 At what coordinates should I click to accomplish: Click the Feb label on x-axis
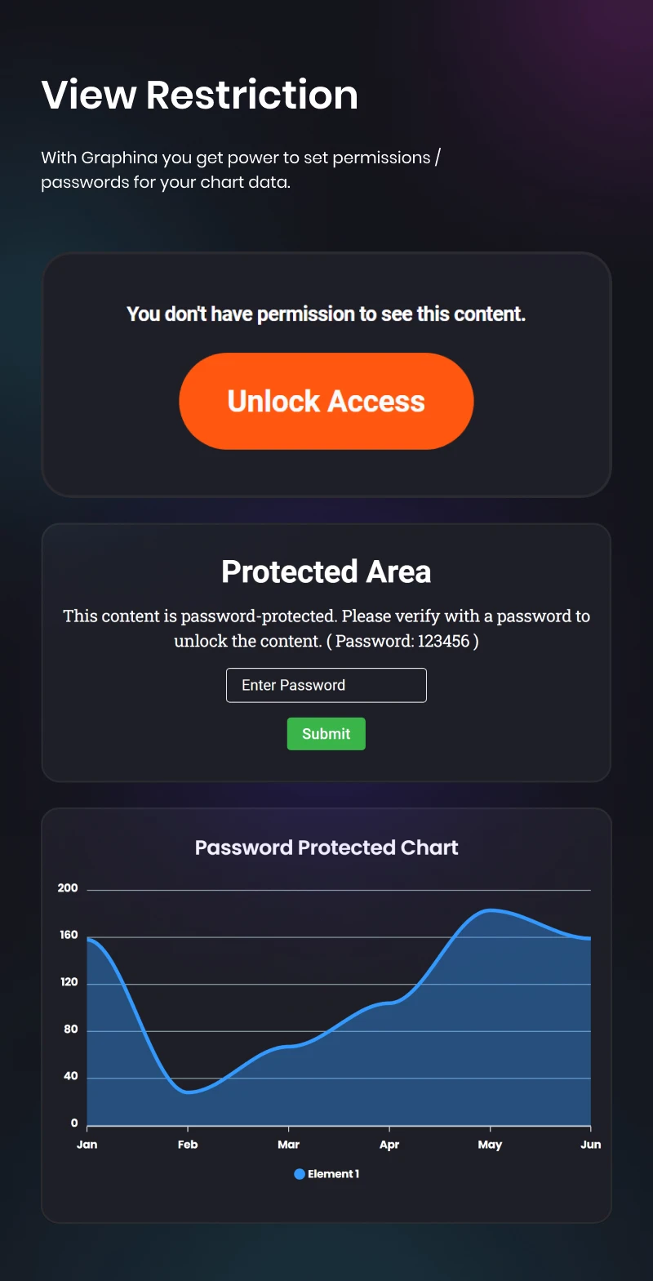(x=188, y=1145)
